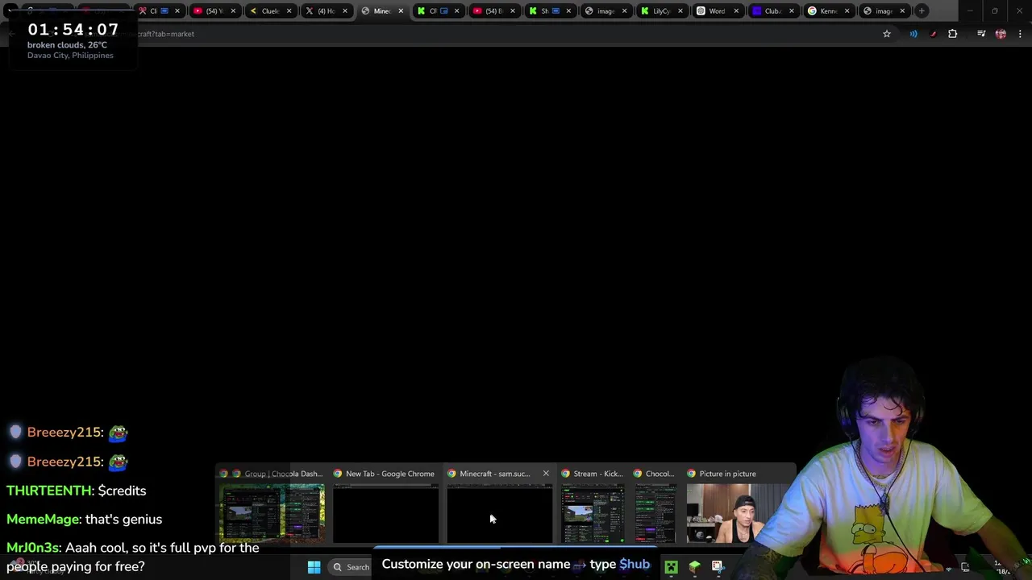Switch to the Word tab

[716, 11]
